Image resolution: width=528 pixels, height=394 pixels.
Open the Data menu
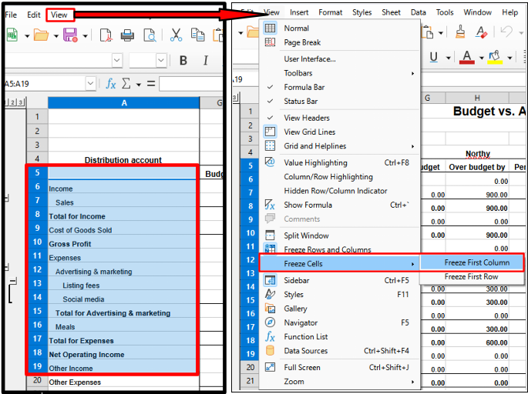[x=419, y=12]
